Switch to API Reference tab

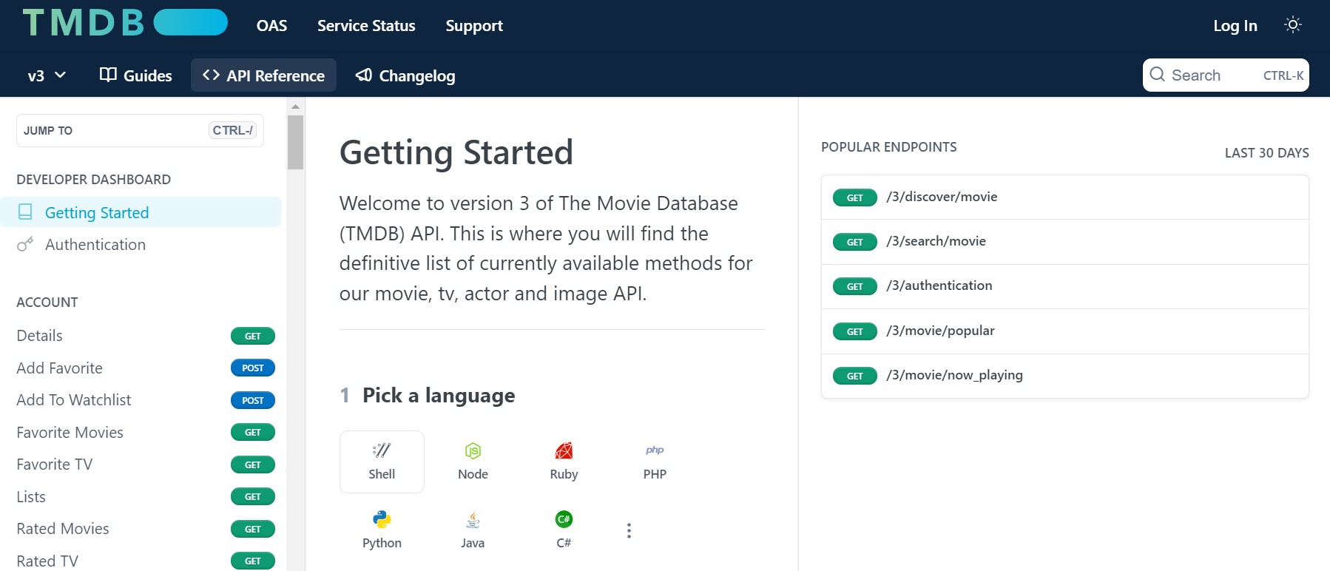click(263, 75)
